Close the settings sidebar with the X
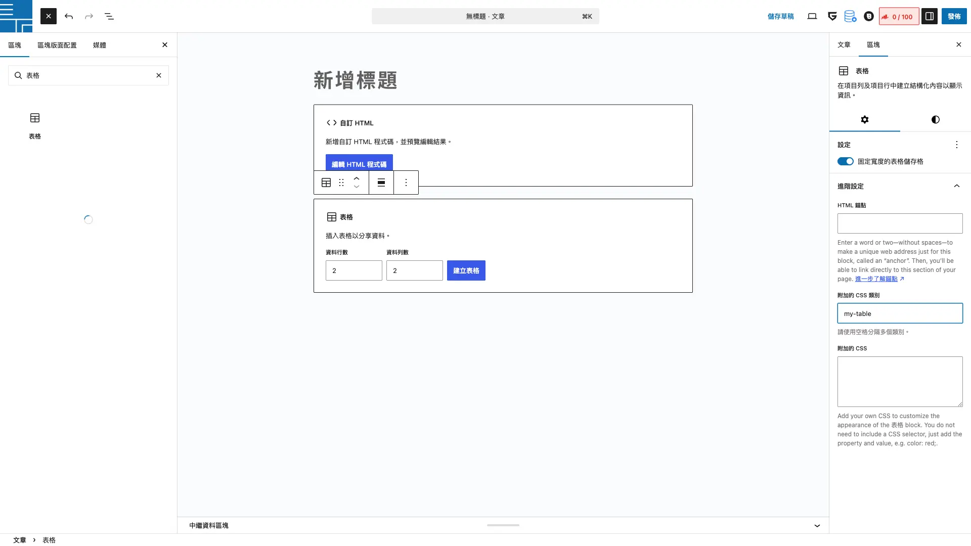Viewport: 971px width, 546px height. pos(959,45)
